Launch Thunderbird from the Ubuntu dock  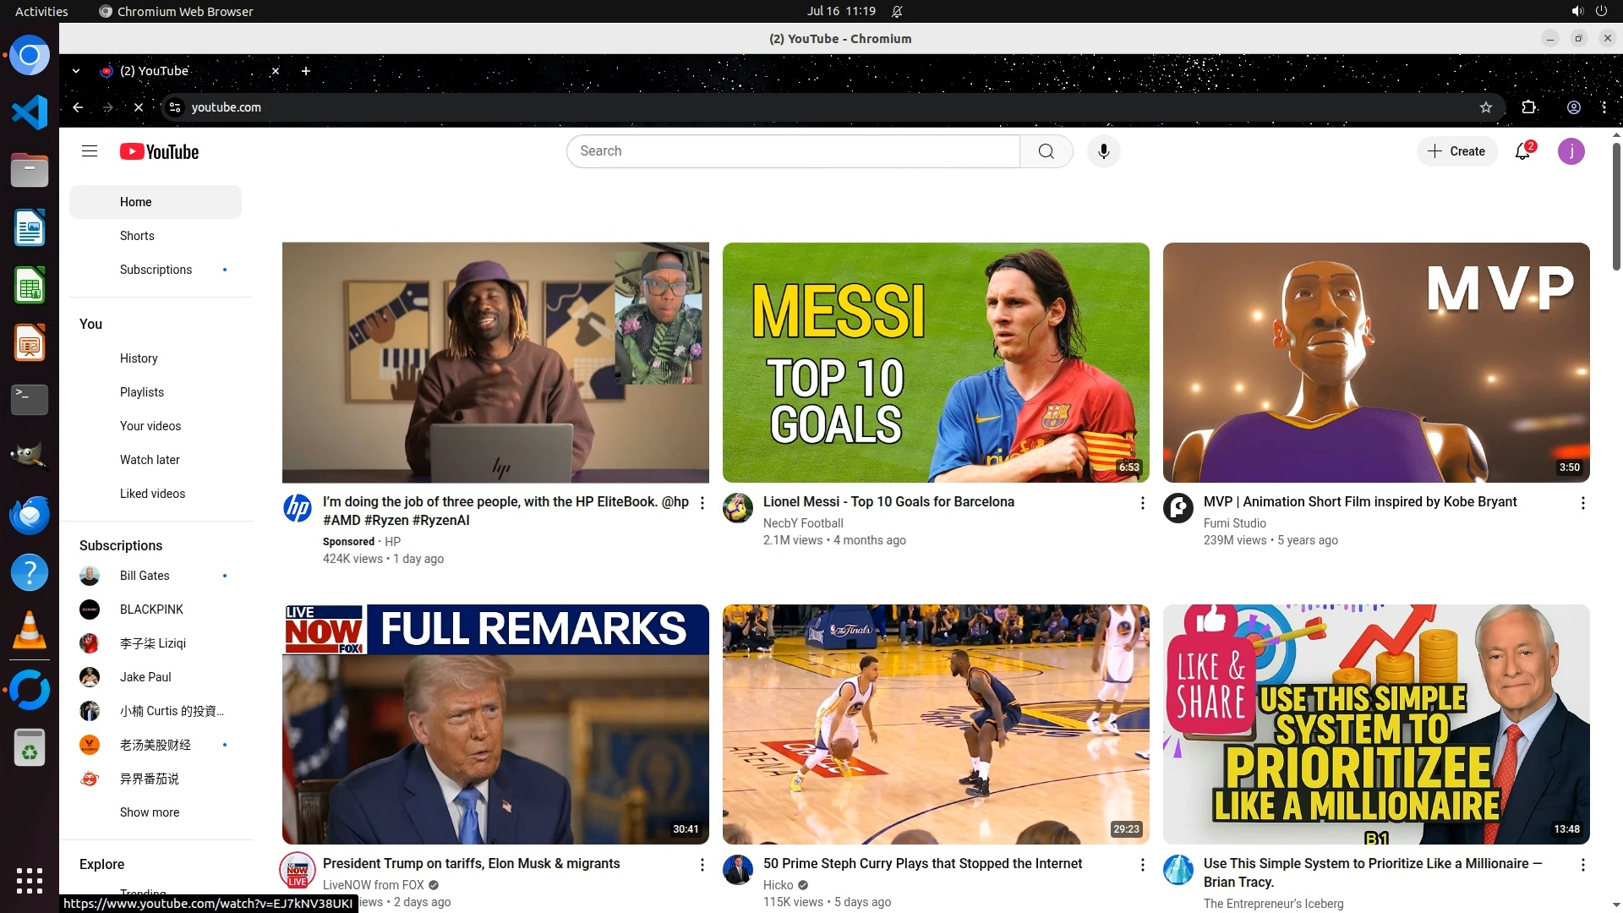30,515
